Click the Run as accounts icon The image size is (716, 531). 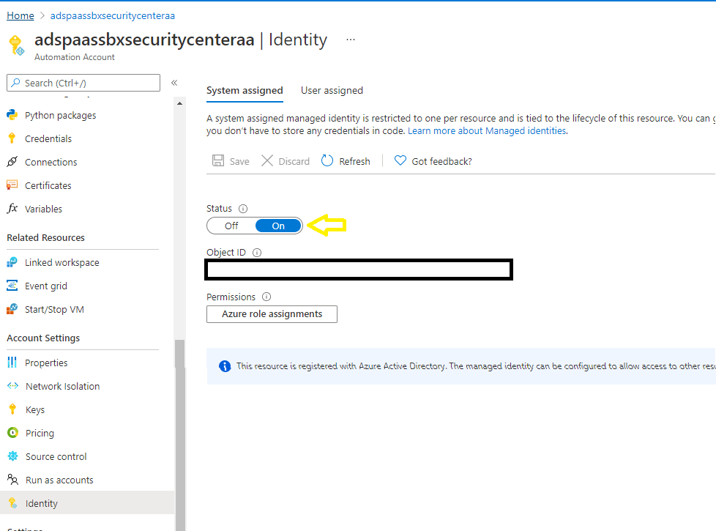pyautogui.click(x=12, y=480)
